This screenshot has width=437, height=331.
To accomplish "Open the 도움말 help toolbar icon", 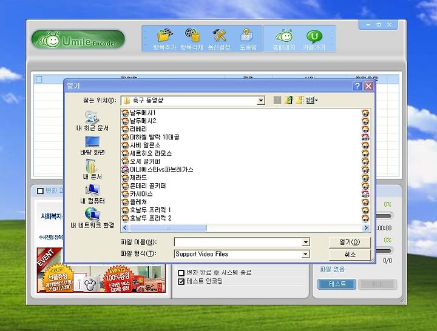I will point(248,39).
